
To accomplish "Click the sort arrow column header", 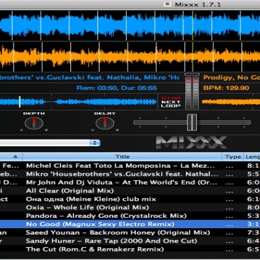I will coord(11,157).
